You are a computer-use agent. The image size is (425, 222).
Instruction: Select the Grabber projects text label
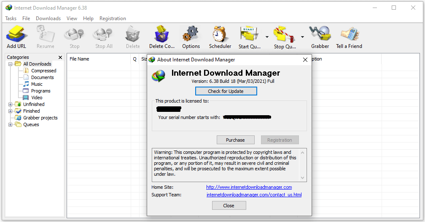pos(40,118)
